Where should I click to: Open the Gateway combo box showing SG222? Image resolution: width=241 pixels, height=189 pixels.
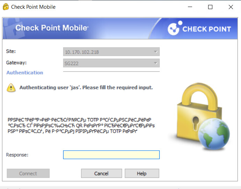tap(111, 63)
